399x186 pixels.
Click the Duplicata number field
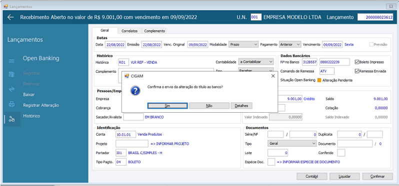pyautogui.click(x=349, y=135)
